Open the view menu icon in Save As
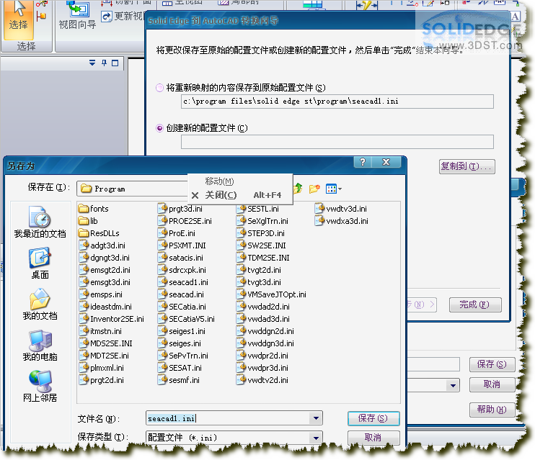Image resolution: width=535 pixels, height=460 pixels. [333, 189]
